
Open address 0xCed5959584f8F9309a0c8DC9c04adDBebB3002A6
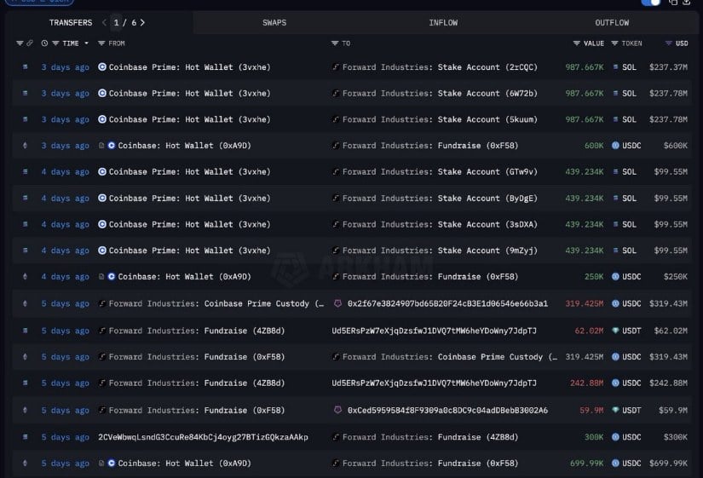point(447,410)
